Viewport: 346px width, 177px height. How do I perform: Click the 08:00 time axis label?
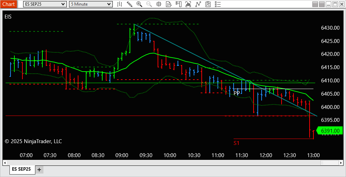pyautogui.click(x=74, y=155)
